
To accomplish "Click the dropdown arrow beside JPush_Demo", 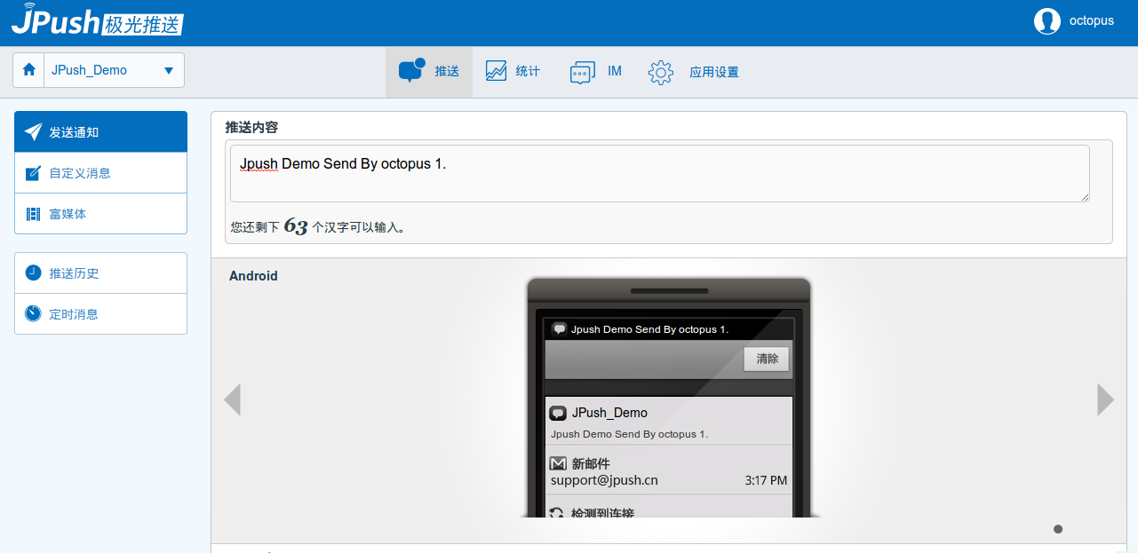I will click(x=169, y=71).
